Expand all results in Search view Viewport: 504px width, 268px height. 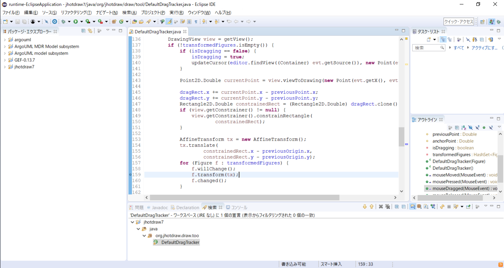point(397,207)
